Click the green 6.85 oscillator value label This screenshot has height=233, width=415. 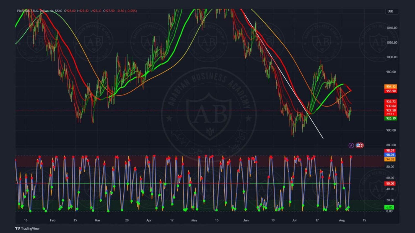point(390,207)
